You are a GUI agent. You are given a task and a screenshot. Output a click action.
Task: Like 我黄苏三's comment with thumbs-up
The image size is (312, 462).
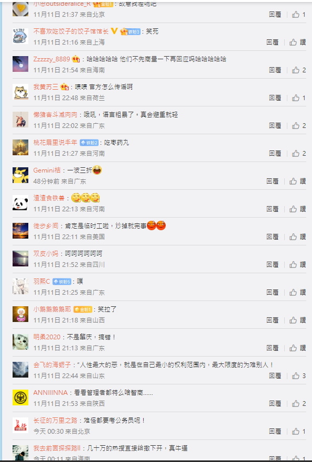299,98
